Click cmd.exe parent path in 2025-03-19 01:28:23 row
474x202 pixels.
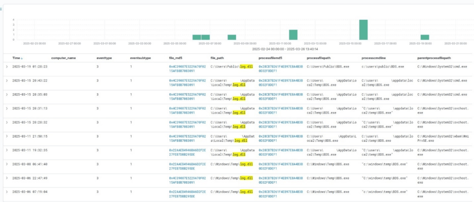442,66
